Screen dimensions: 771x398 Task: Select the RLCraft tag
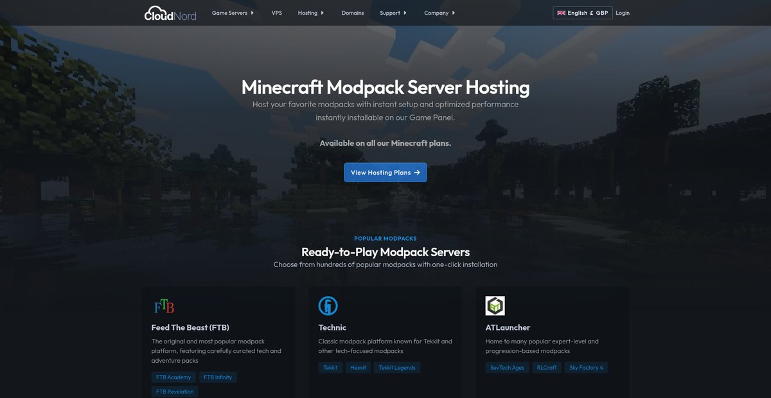(547, 368)
